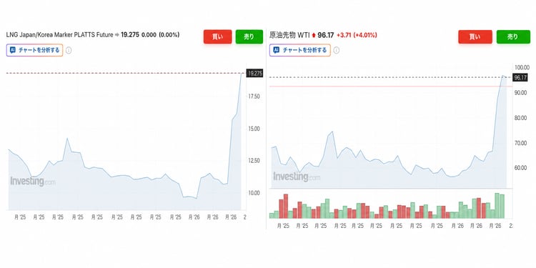This screenshot has height=268, width=536.
Task: Select the 96.17 price marker on the WTI axis
Action: (520, 78)
